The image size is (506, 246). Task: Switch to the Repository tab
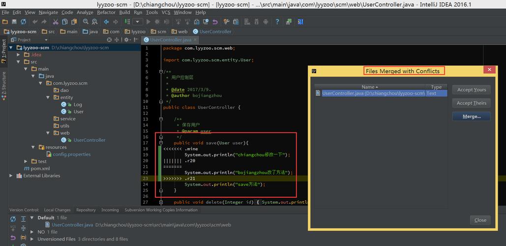[86, 210]
